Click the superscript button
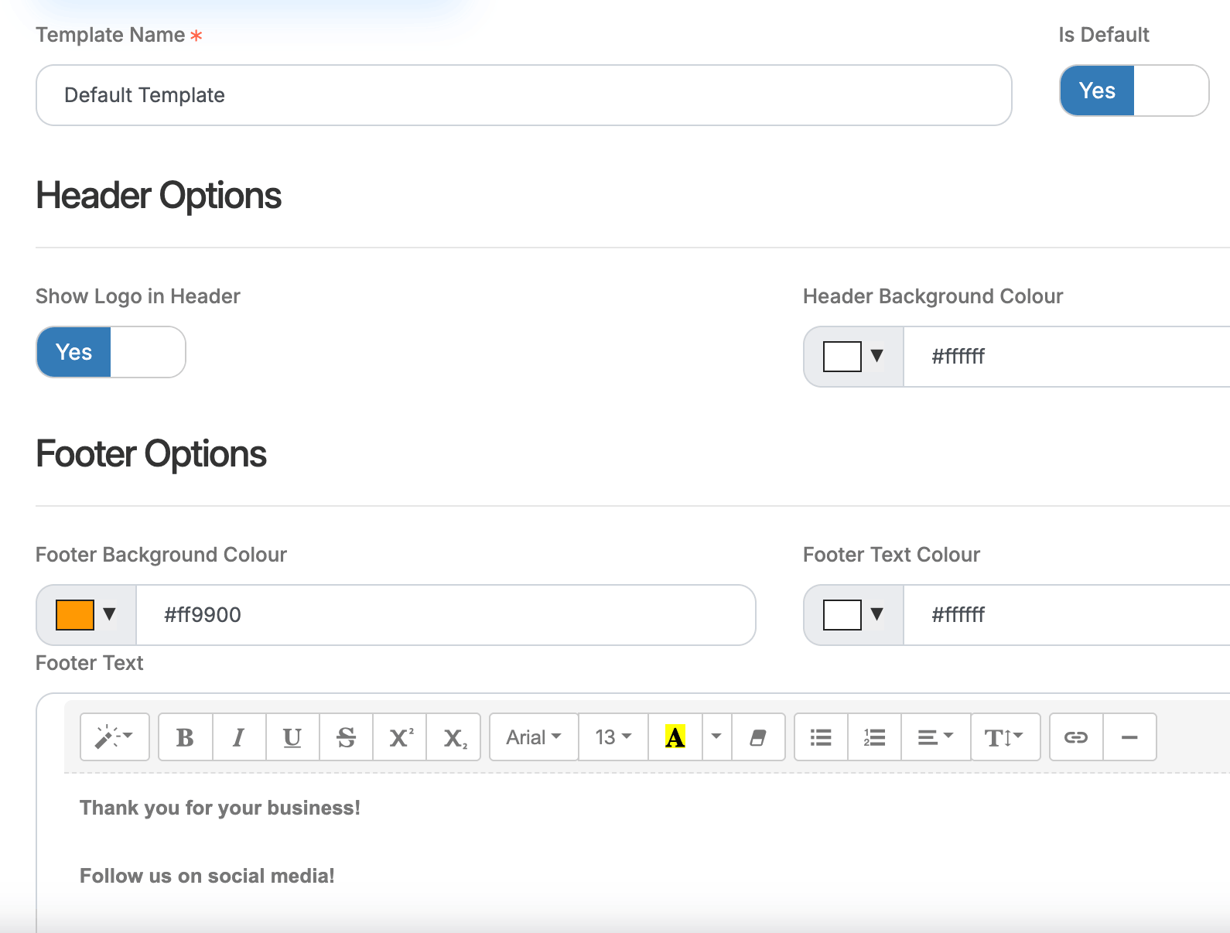The height and width of the screenshot is (933, 1230). (400, 737)
